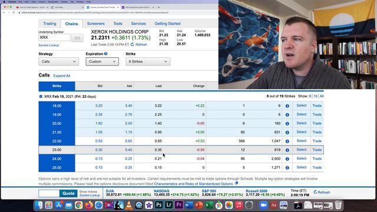Show All strikes link

tap(322, 96)
